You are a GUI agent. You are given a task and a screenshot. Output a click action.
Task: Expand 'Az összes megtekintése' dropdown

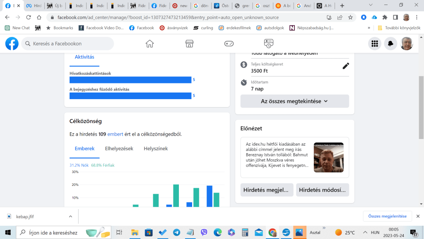tap(294, 101)
